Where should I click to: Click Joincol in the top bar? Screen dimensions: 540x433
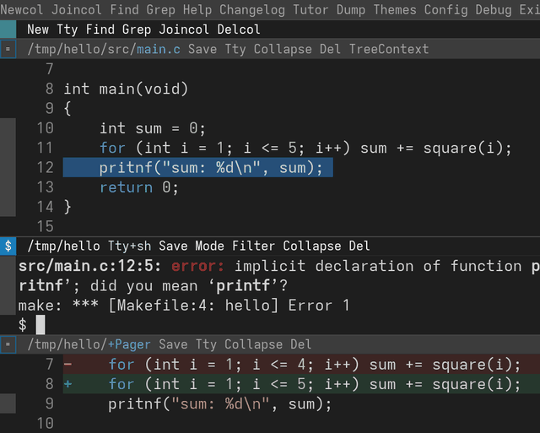[x=77, y=9]
